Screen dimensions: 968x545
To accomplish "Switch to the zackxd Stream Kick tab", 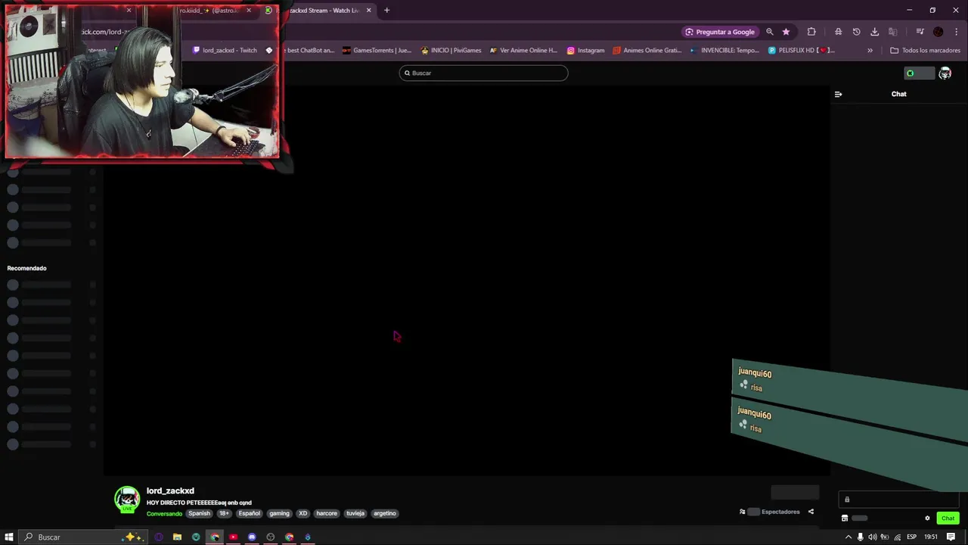I will pos(323,11).
